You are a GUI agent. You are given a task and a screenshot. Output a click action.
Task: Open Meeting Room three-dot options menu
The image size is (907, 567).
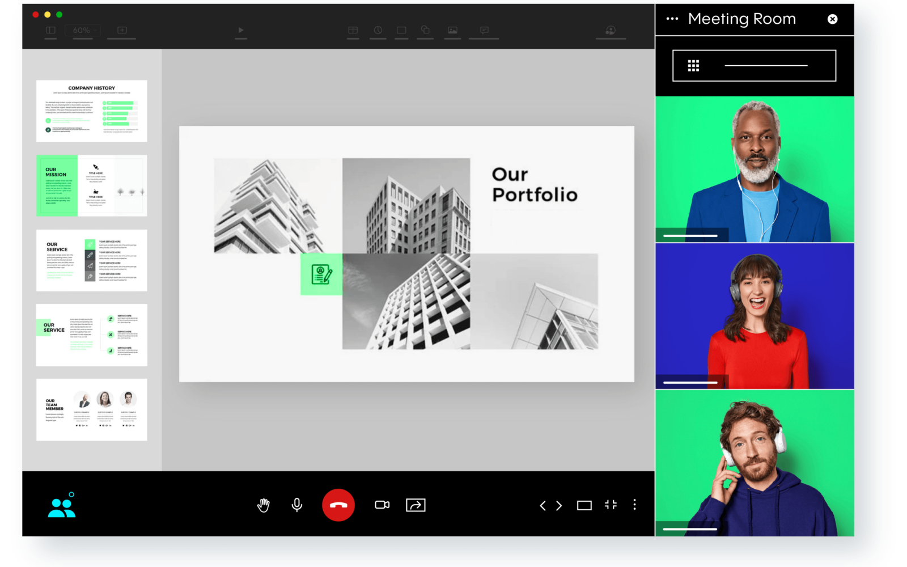point(672,19)
